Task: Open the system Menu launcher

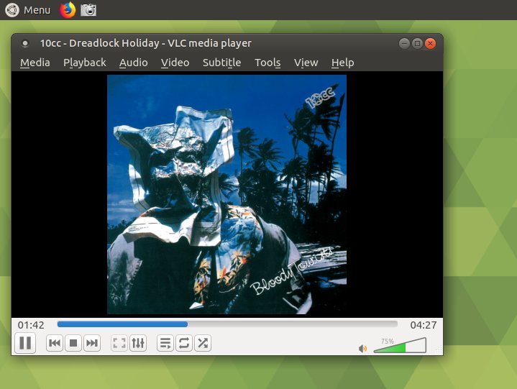Action: pyautogui.click(x=28, y=10)
